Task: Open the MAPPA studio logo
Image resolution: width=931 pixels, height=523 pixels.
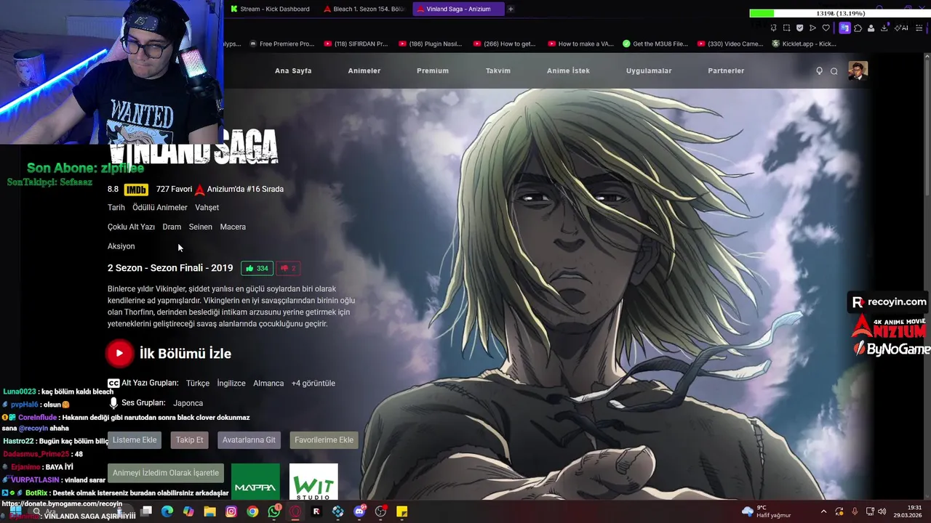Action: point(255,482)
